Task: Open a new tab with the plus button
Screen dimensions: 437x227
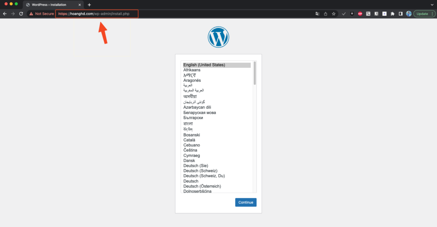Action: point(89,5)
